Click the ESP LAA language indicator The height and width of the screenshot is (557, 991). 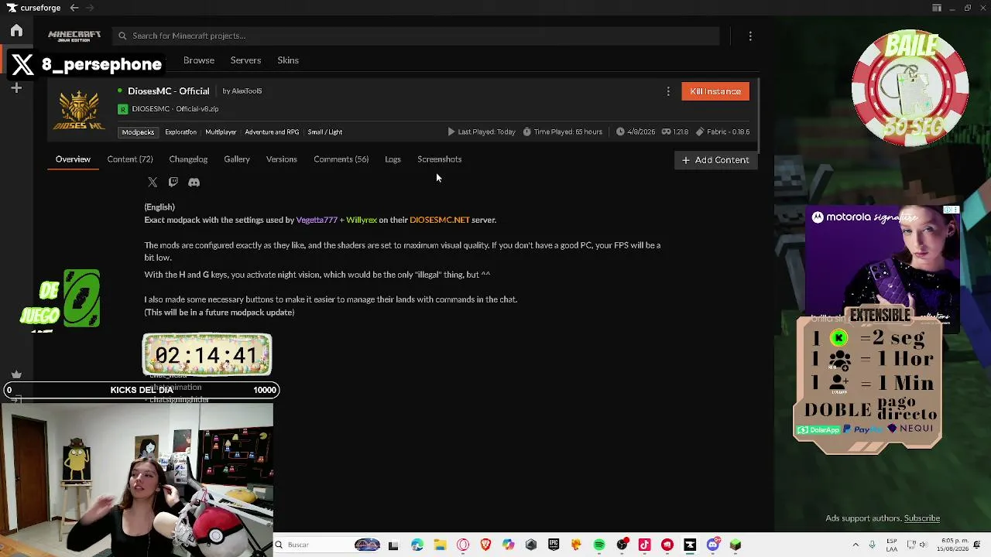[892, 545]
